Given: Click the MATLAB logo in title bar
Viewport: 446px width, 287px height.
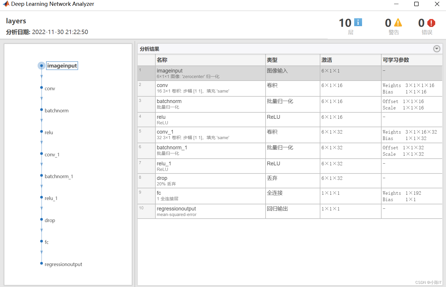Looking at the screenshot, I should [6, 4].
